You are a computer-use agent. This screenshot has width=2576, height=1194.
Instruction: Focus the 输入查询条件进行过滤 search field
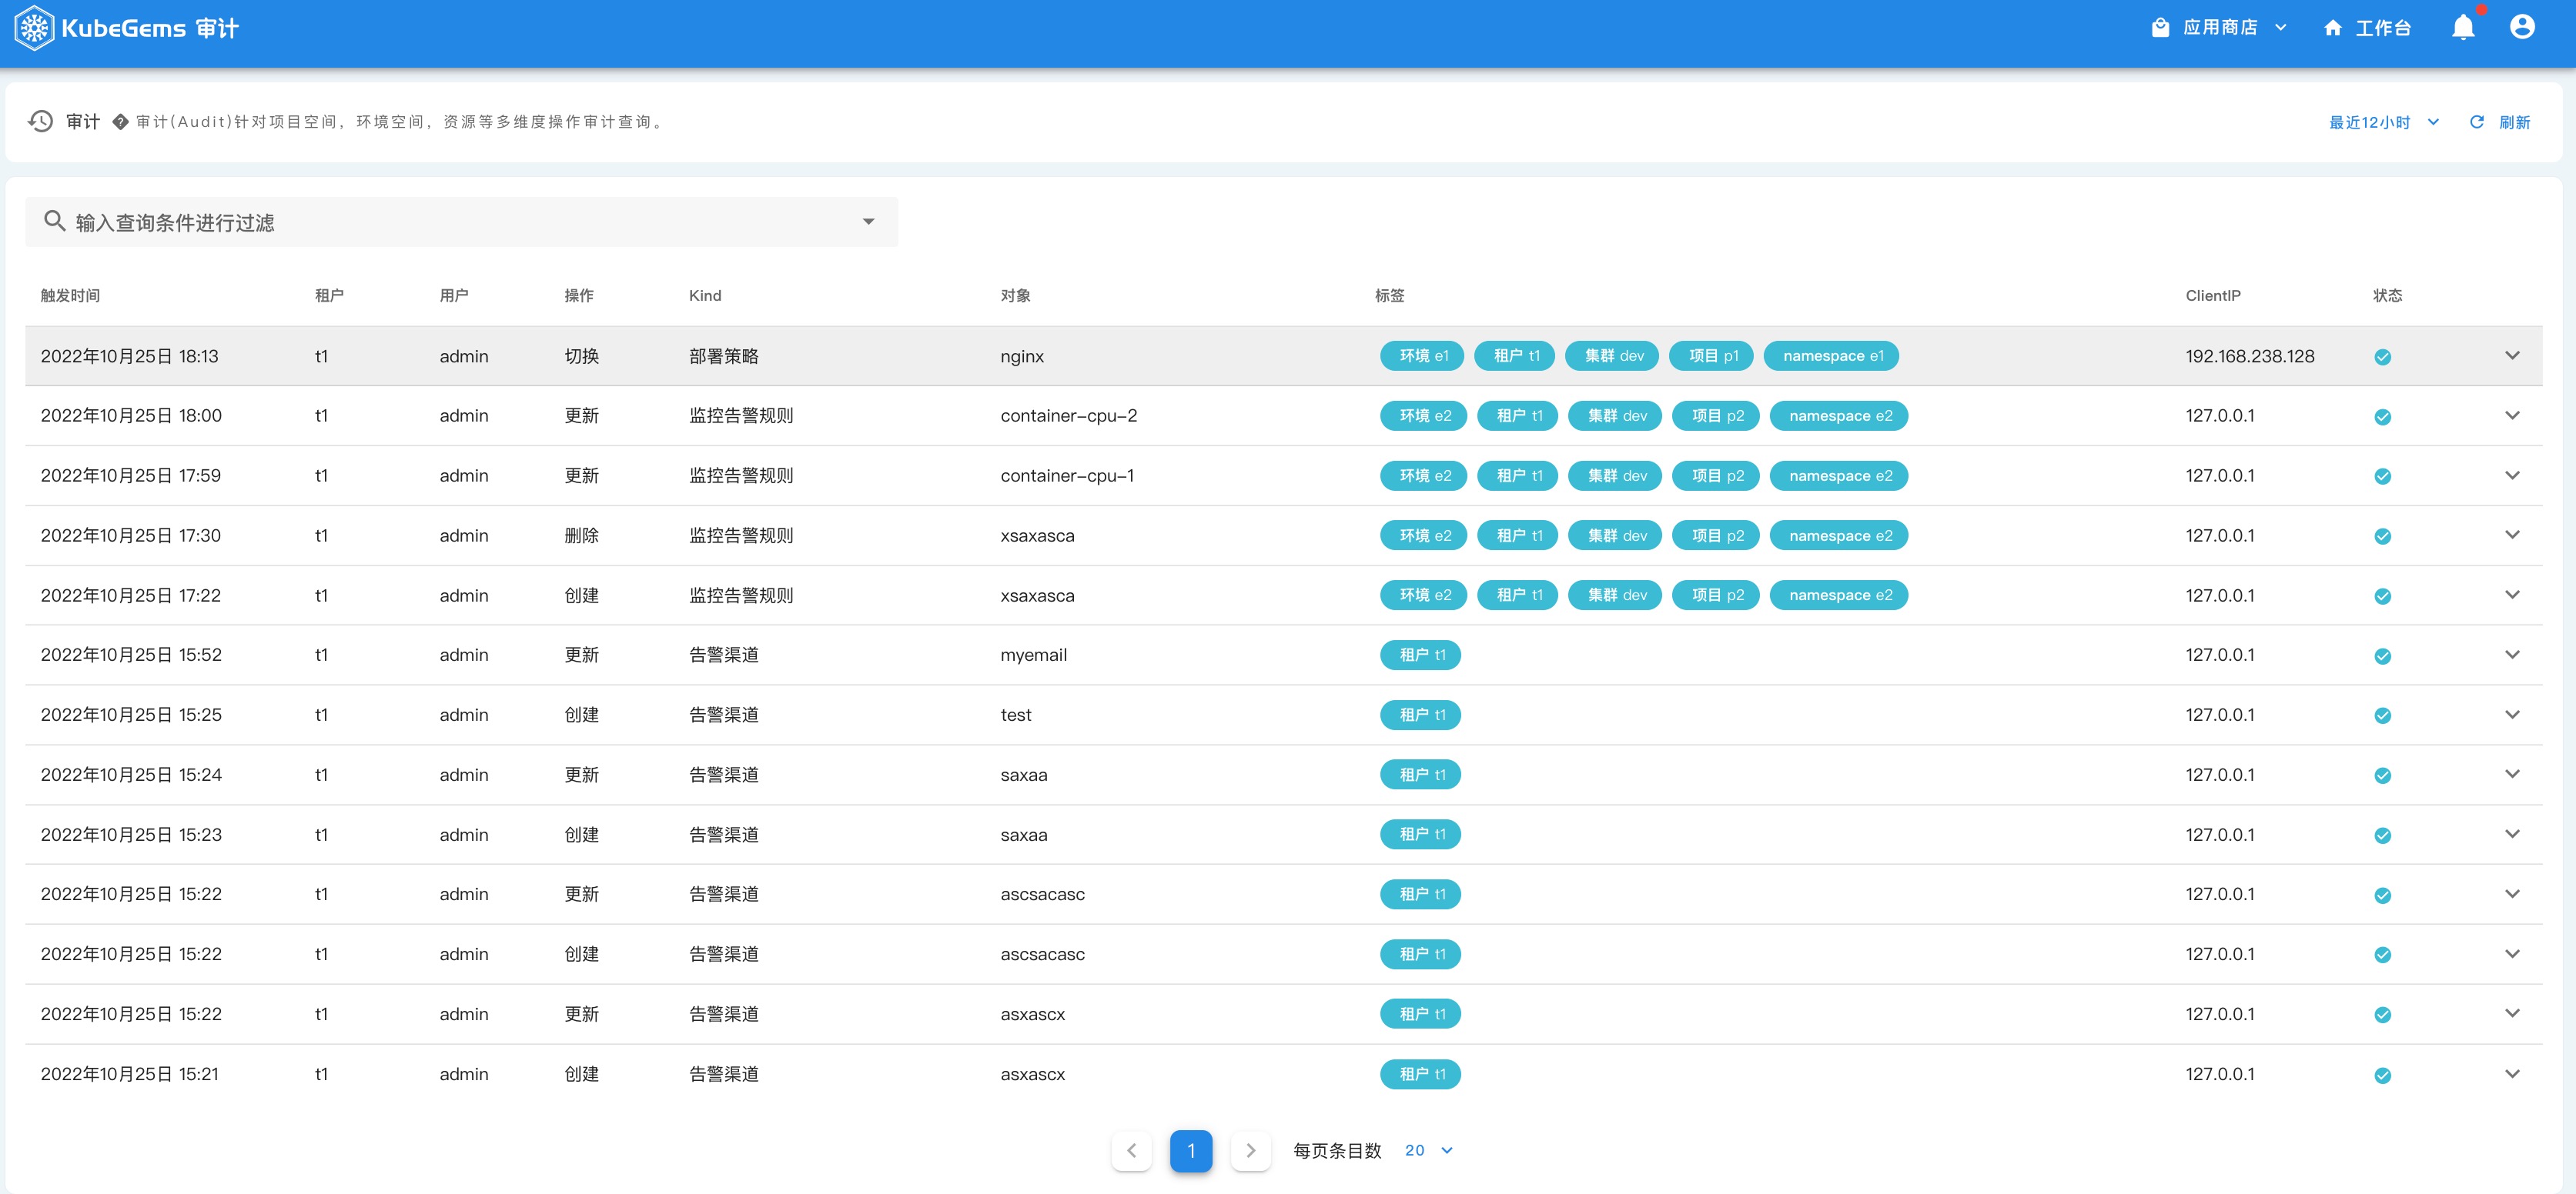pyautogui.click(x=461, y=222)
